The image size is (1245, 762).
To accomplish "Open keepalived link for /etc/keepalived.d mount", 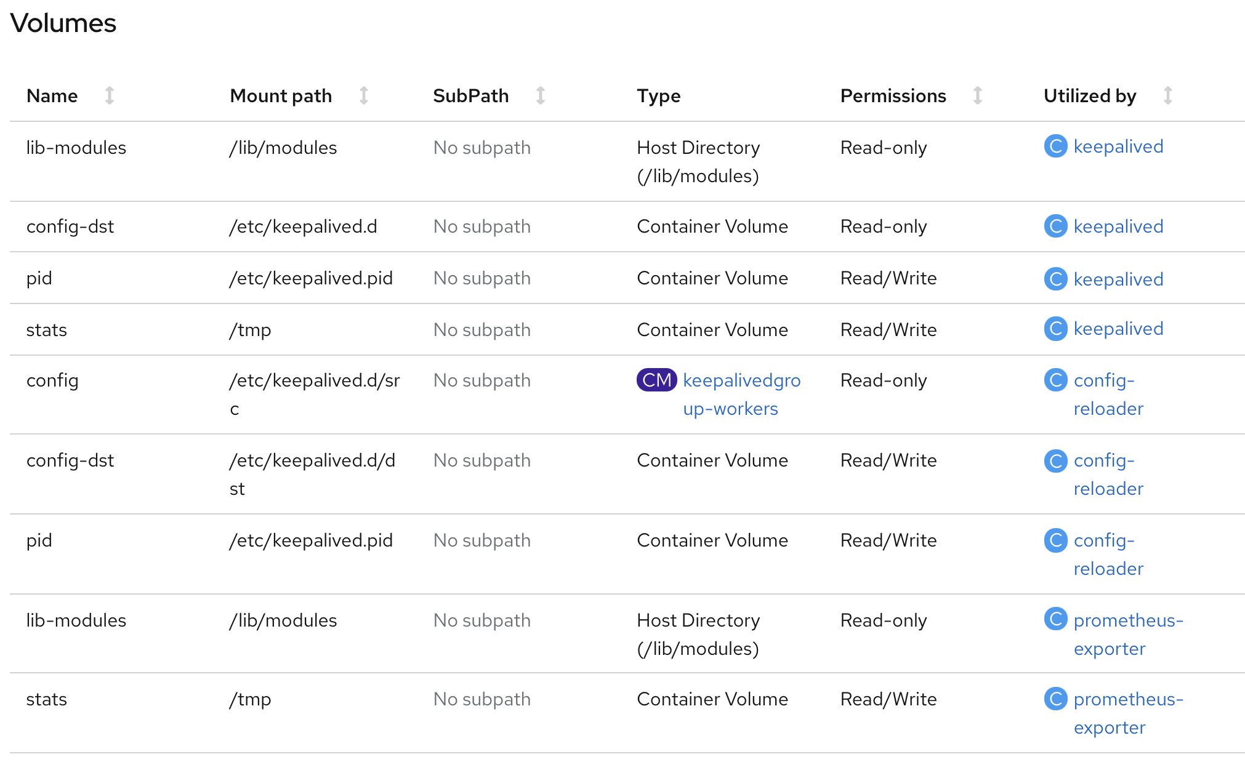I will [1118, 227].
